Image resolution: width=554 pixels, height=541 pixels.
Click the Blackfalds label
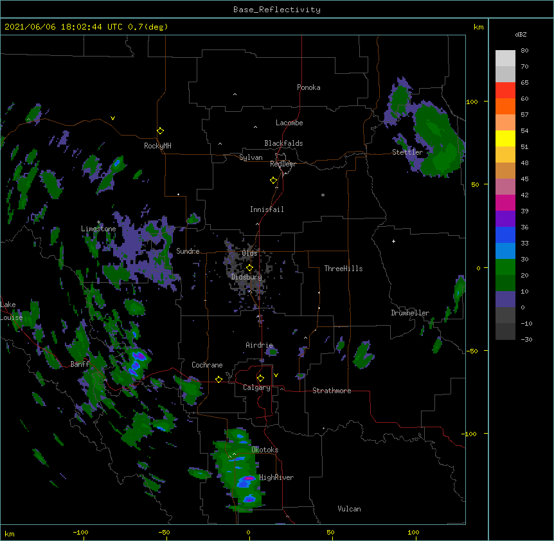[283, 143]
